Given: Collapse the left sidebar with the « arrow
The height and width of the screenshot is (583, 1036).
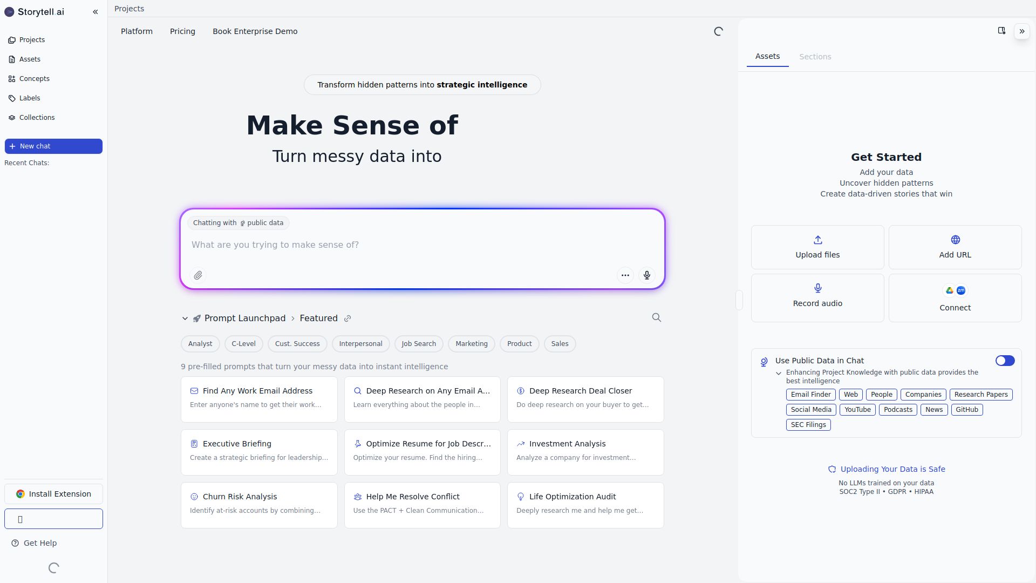Looking at the screenshot, I should pos(96,11).
